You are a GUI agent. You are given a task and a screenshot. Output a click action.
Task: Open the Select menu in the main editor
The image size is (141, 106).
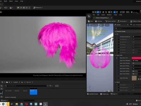pyautogui.click(x=11, y=1)
